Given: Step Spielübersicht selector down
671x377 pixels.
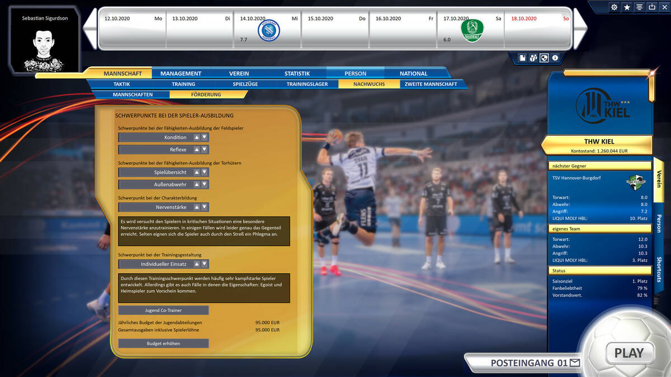Looking at the screenshot, I should pyautogui.click(x=205, y=172).
